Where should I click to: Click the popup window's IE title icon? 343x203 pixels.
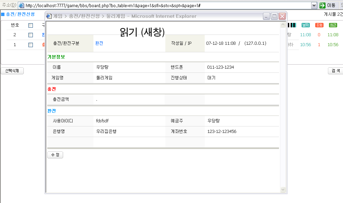click(49, 16)
